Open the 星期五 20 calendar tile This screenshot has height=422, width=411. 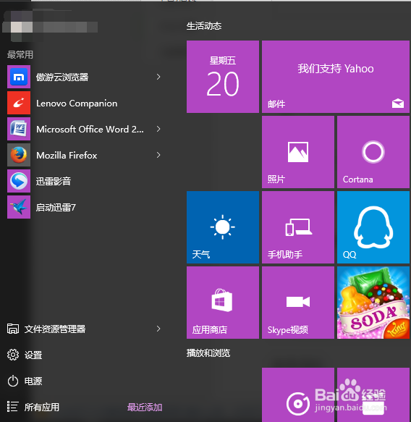(223, 77)
